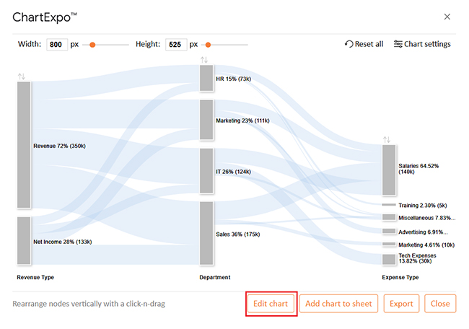This screenshot has width=469, height=329.
Task: Select the Revenue 72% node bar
Action: click(x=24, y=144)
